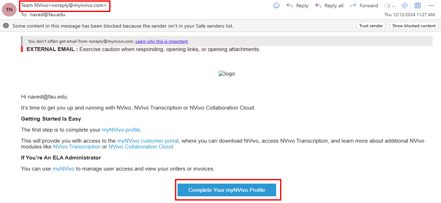Click the TN sender avatar
The height and width of the screenshot is (203, 441).
pos(9,9)
